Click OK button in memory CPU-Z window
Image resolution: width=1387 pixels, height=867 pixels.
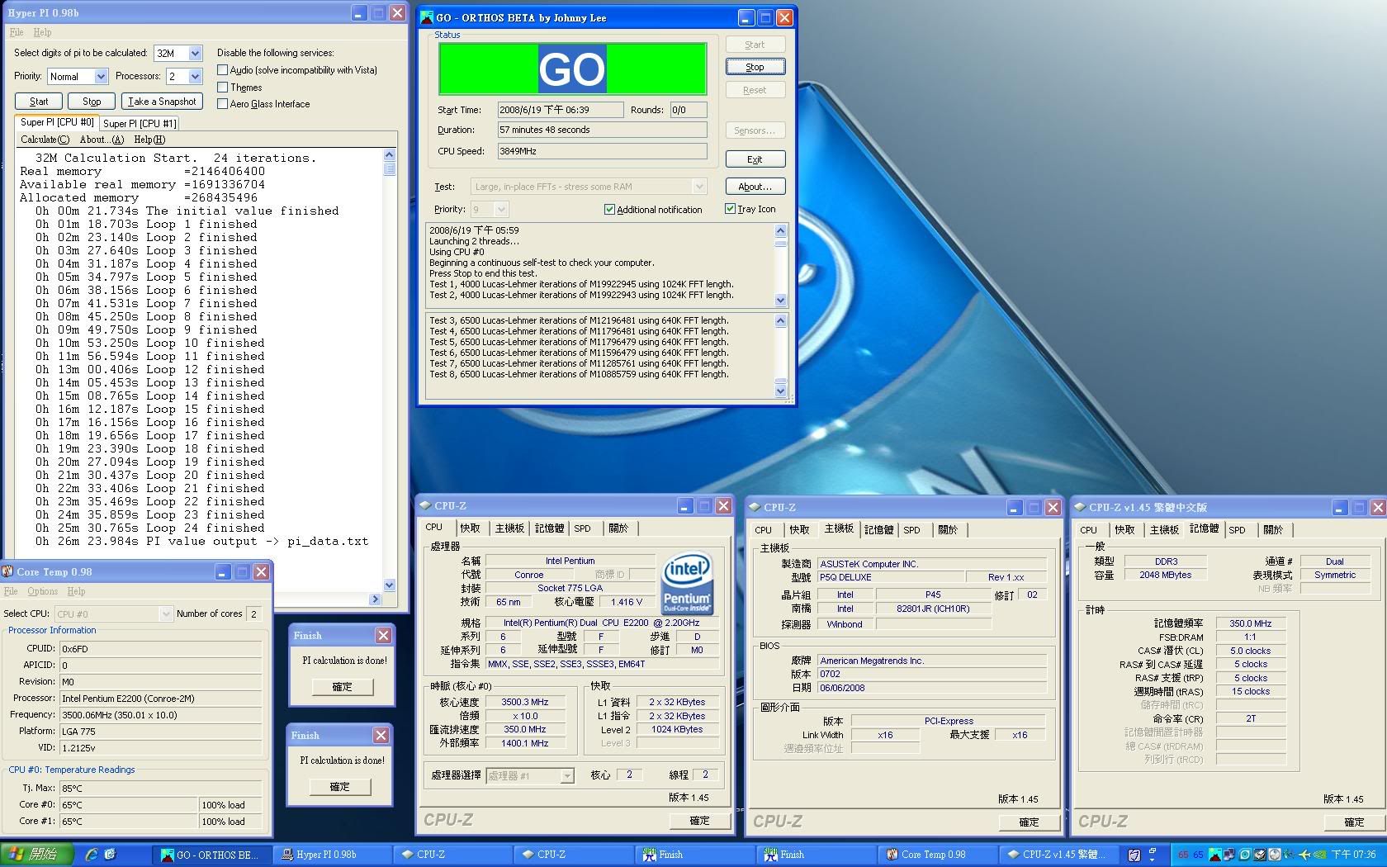[x=1354, y=822]
